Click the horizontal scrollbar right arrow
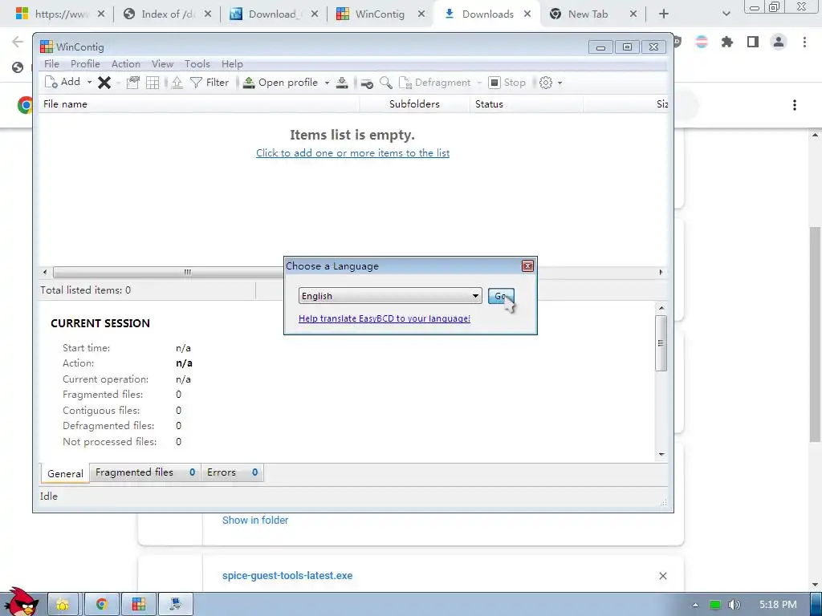This screenshot has width=822, height=616. [661, 272]
